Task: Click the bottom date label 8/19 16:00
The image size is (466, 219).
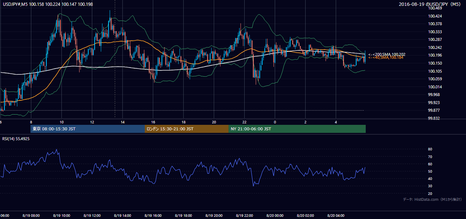Action: [153, 215]
